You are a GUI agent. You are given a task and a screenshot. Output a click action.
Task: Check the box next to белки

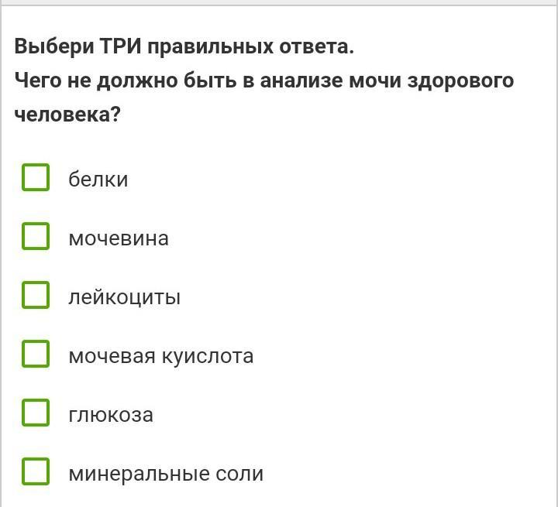pos(36,177)
